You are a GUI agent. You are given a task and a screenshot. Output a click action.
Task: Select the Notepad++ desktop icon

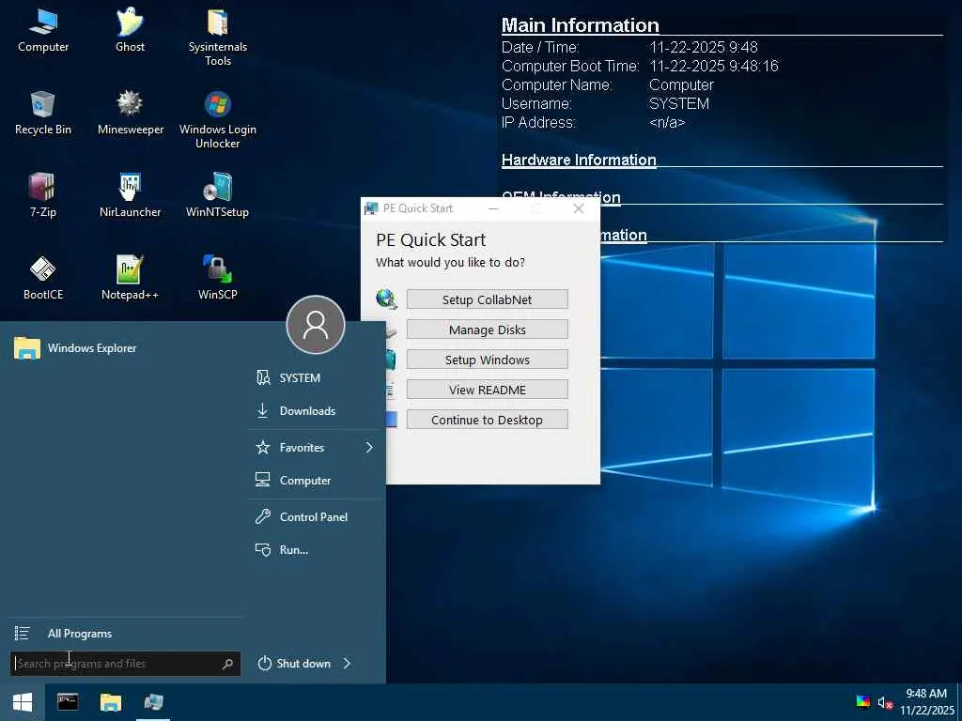(130, 278)
